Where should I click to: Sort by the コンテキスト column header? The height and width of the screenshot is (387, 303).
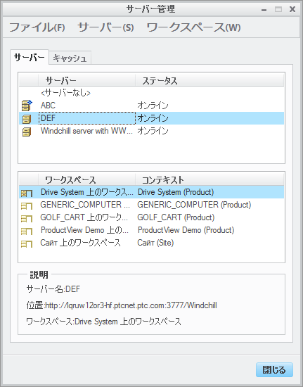click(x=209, y=179)
